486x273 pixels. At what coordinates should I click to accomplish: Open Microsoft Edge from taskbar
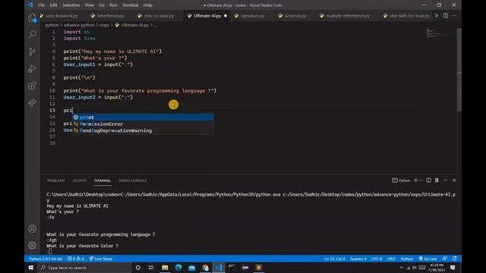(x=178, y=268)
